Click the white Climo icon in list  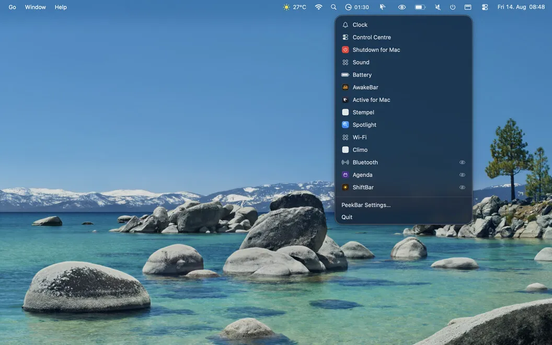click(346, 149)
